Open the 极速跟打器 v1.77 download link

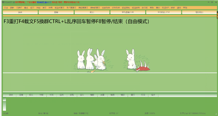click(44, 2)
